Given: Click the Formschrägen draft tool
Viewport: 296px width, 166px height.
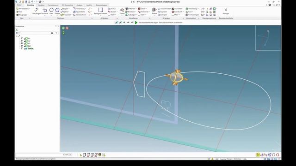Looking at the screenshot, I should (x=192, y=15).
